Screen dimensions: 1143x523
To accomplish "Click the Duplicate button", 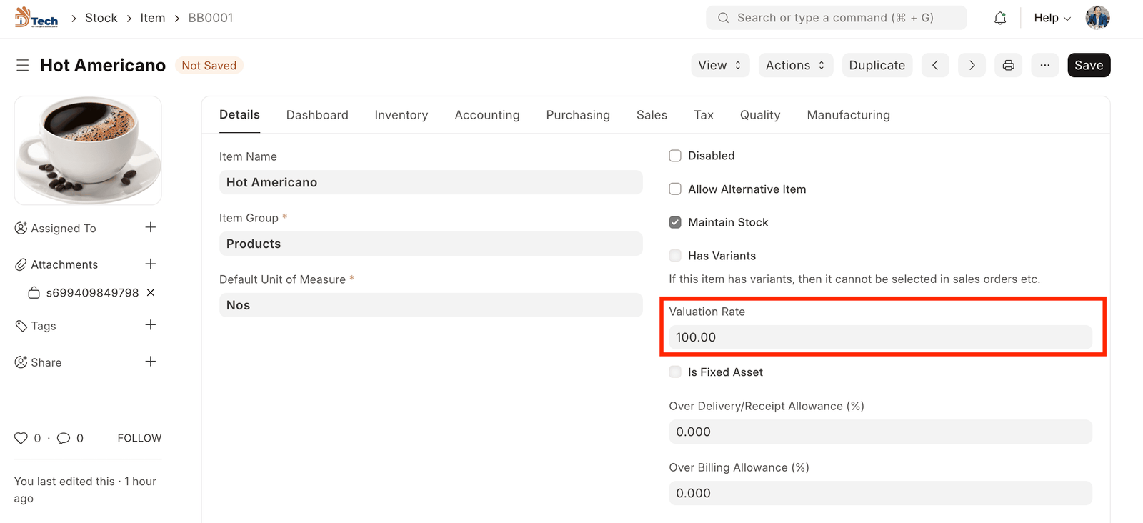I will click(x=877, y=65).
